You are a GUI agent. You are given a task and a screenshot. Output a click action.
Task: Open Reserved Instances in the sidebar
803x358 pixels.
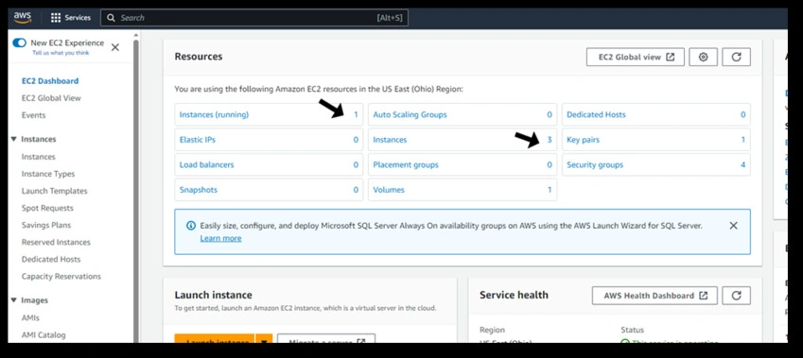tap(56, 243)
